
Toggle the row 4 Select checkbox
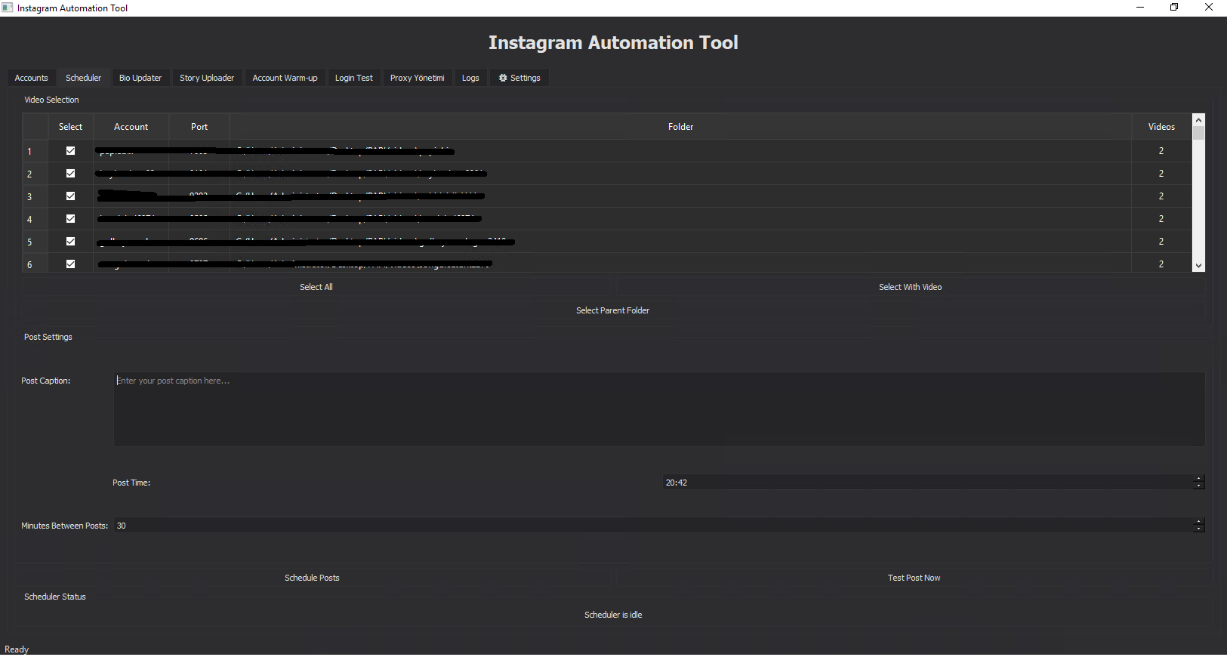(70, 219)
